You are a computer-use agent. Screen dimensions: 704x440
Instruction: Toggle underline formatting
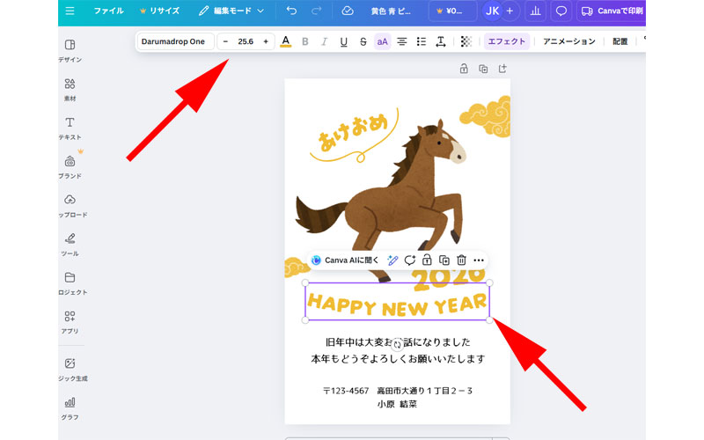click(343, 41)
